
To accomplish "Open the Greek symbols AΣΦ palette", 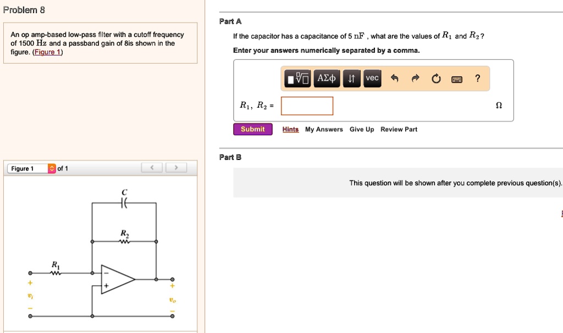I will [326, 78].
